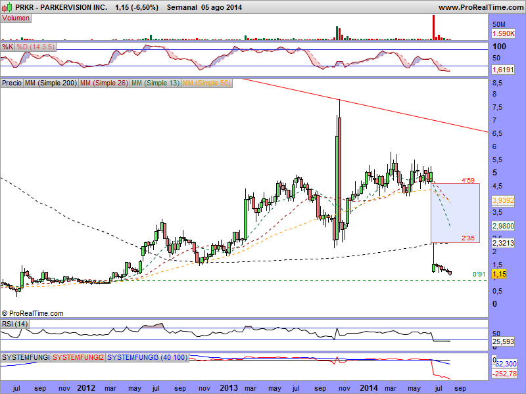The image size is (526, 394).
Task: Click the MM13 value tag 2,9800
Action: click(x=503, y=226)
